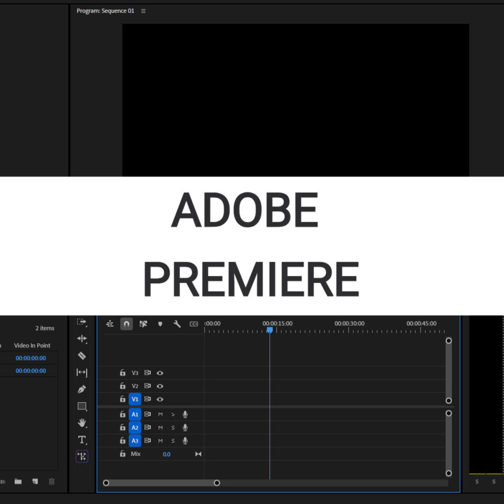Toggle the CC captions track button
The height and width of the screenshot is (504, 504).
pos(194,324)
